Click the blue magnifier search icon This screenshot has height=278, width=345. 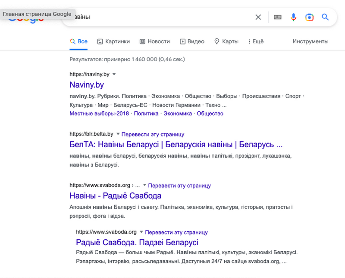[325, 17]
